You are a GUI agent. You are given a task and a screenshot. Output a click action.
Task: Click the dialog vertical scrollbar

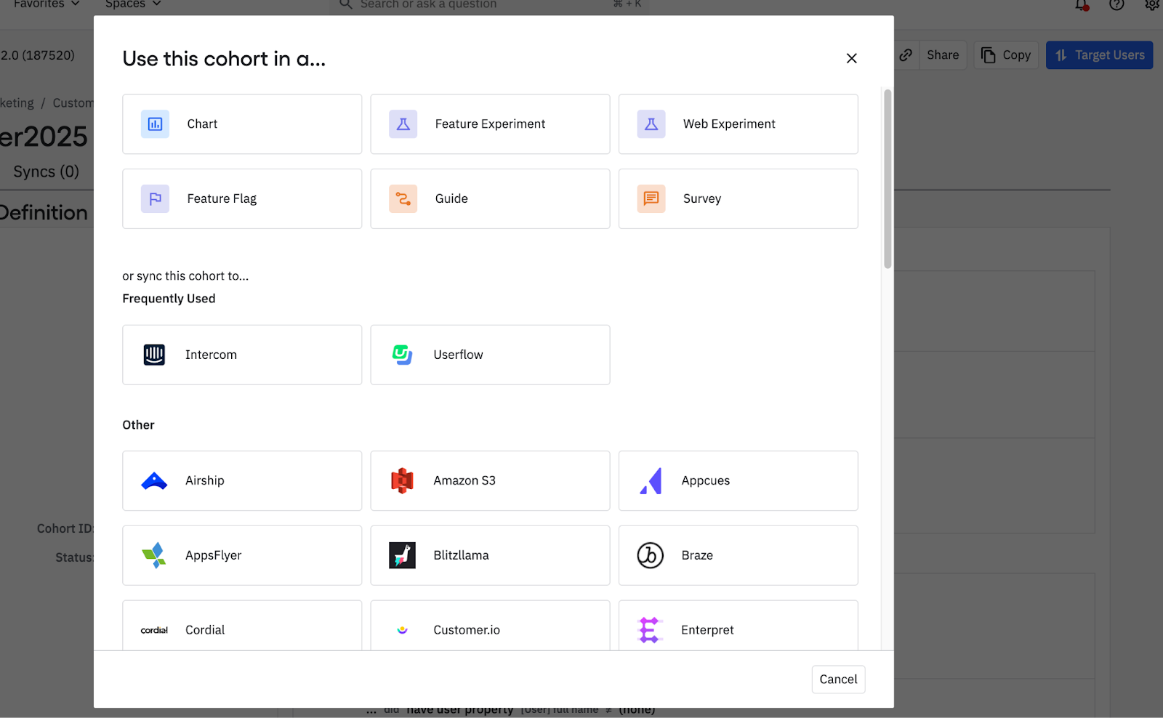pos(888,179)
